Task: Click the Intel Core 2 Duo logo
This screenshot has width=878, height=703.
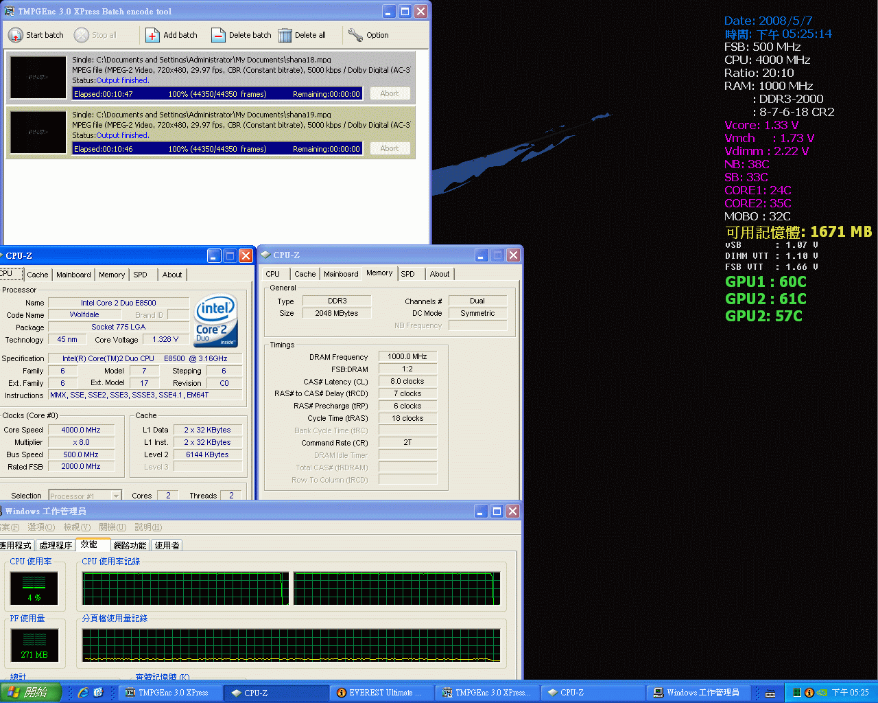Action: coord(216,321)
